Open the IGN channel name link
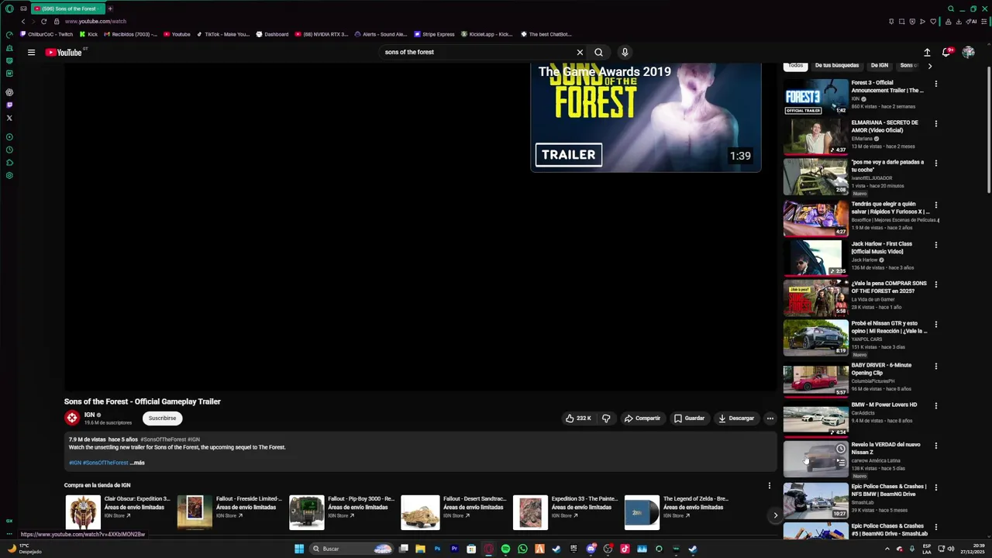This screenshot has width=992, height=558. coord(89,415)
